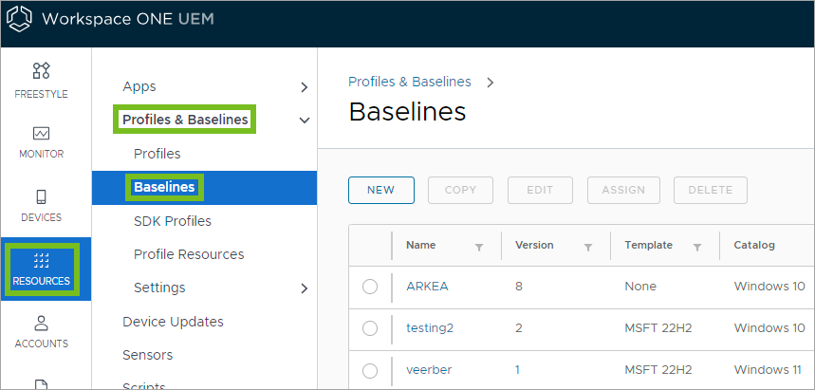This screenshot has height=390, width=815.
Task: Open the testing2 baseline link
Action: point(430,328)
